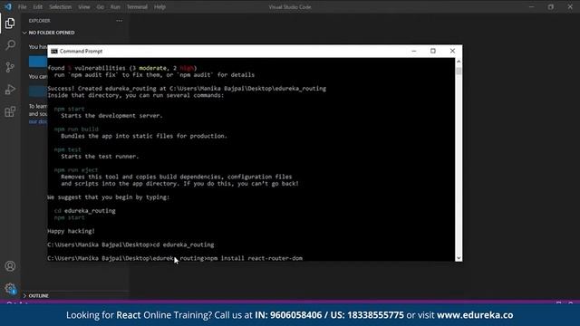Viewport: 580px width, 326px height.
Task: Click the Command Prompt scroll down arrow
Action: coord(459,258)
